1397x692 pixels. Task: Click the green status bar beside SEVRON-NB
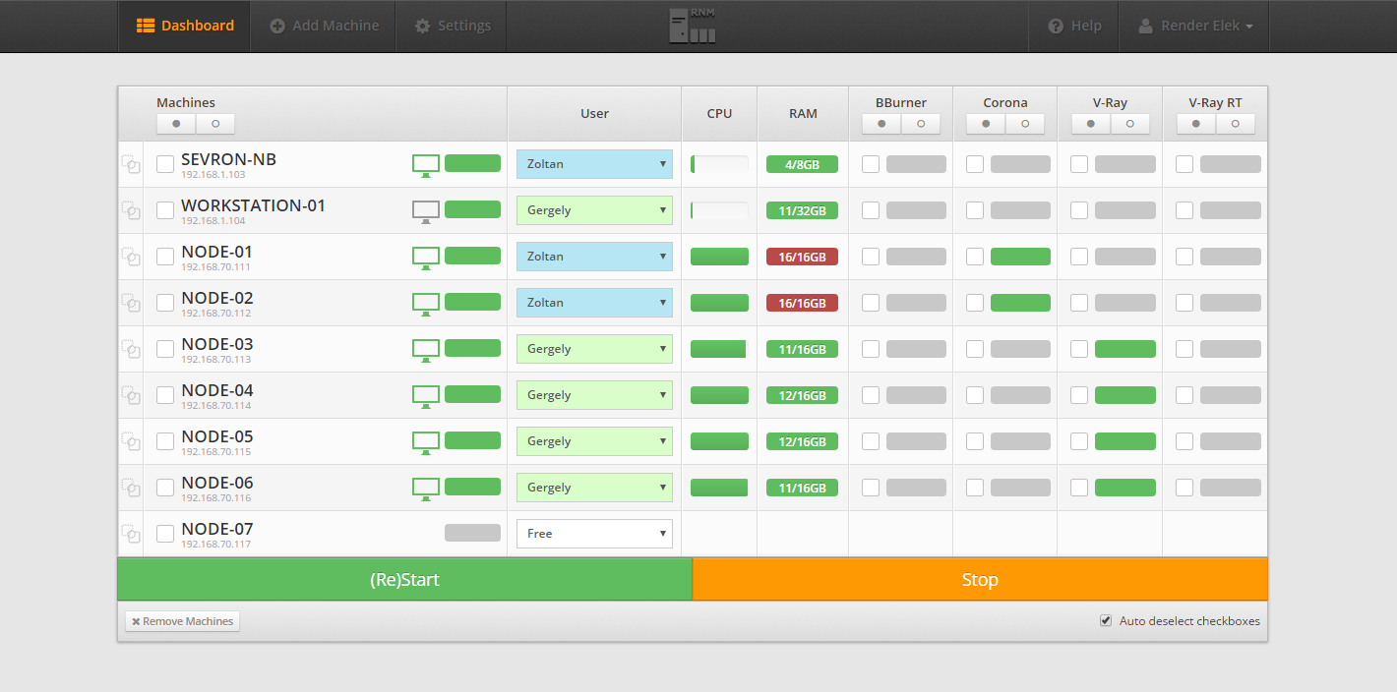pos(472,163)
